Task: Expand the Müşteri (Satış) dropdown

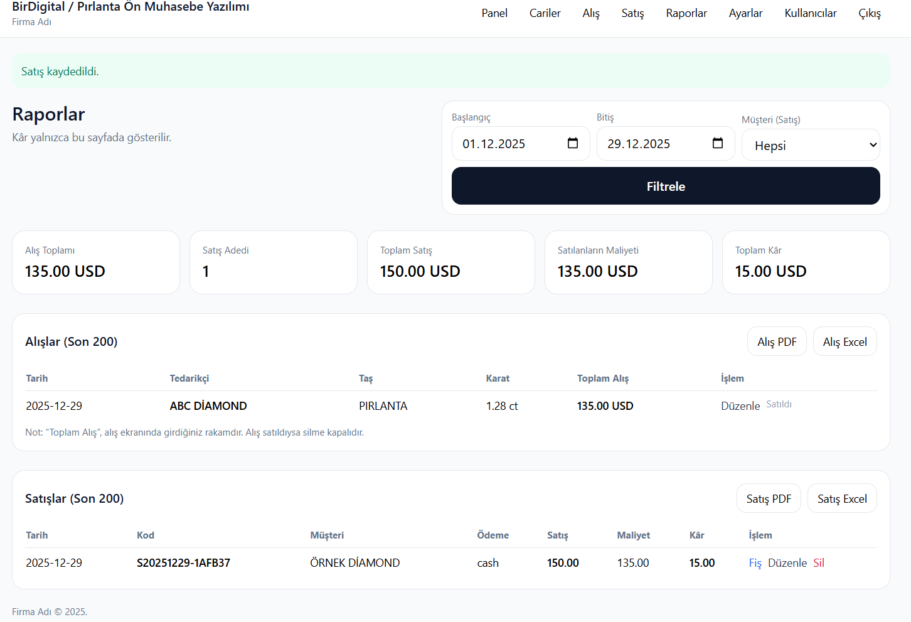Action: (810, 146)
